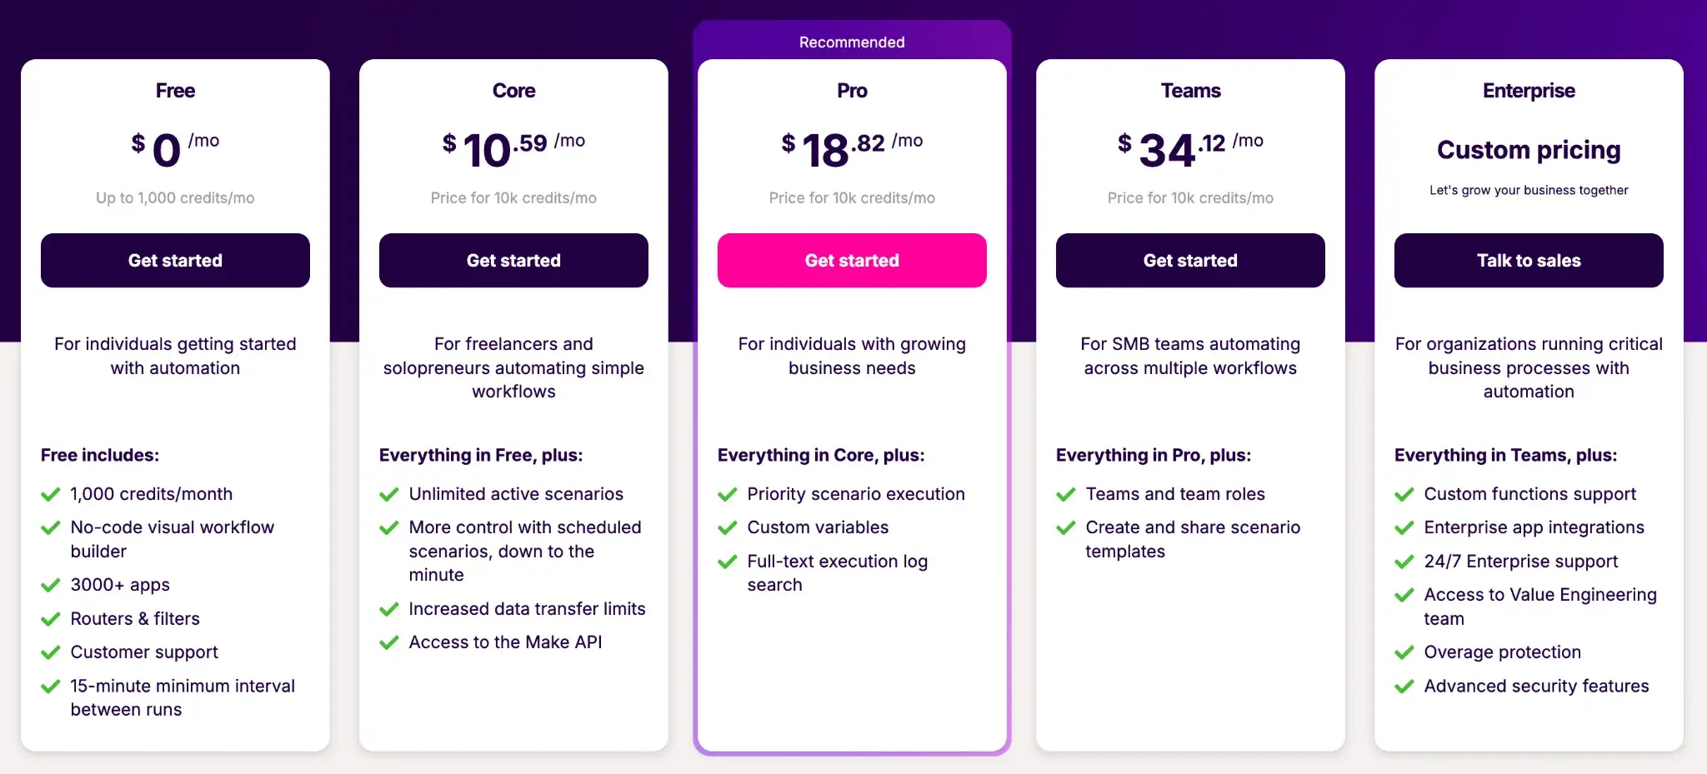Viewport: 1707px width, 774px height.
Task: Click the Recommended banner above Pro
Action: point(852,42)
